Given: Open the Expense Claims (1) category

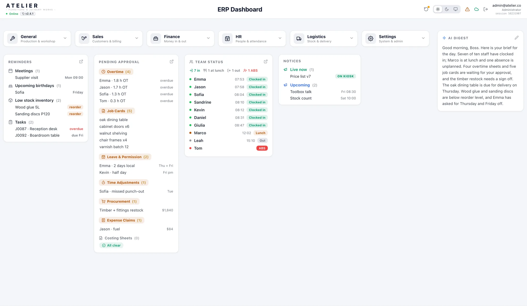Looking at the screenshot, I should [x=122, y=220].
